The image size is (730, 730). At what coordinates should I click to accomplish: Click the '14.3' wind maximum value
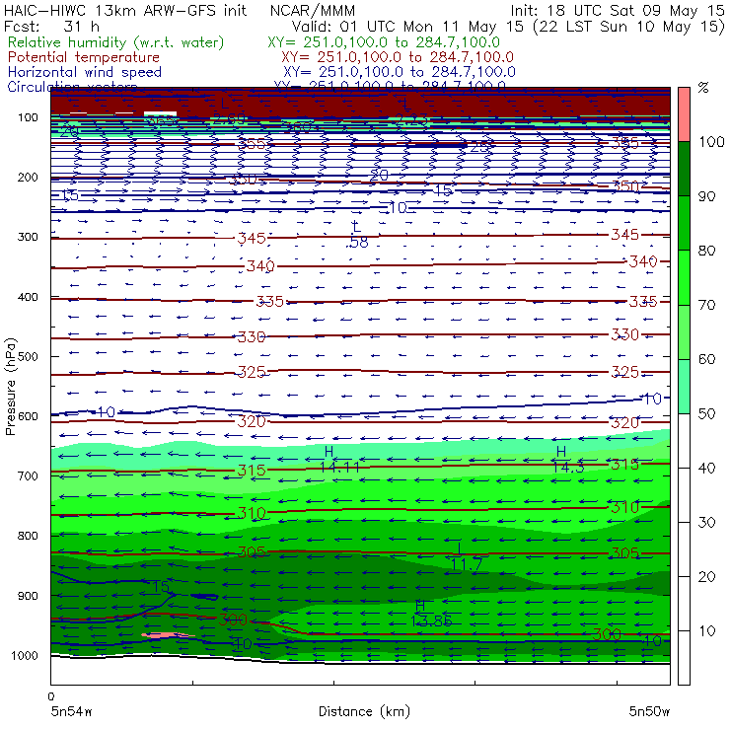click(x=568, y=467)
